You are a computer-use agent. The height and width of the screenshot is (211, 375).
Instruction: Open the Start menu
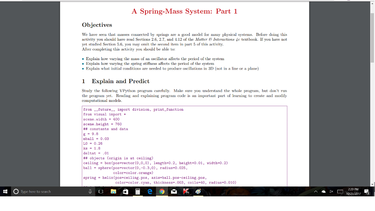point(5,191)
